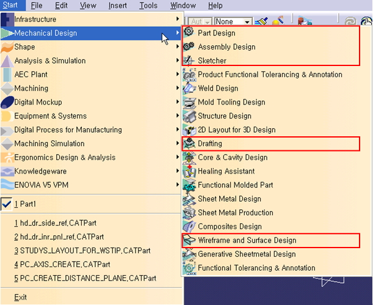Image resolution: width=373 pixels, height=305 pixels.
Task: Click the ENOVIA V5 VPM icon
Action: coord(7,185)
